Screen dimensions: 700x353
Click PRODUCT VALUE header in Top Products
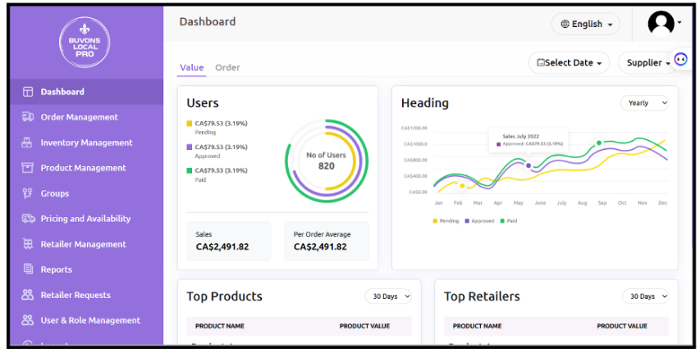[x=364, y=326]
